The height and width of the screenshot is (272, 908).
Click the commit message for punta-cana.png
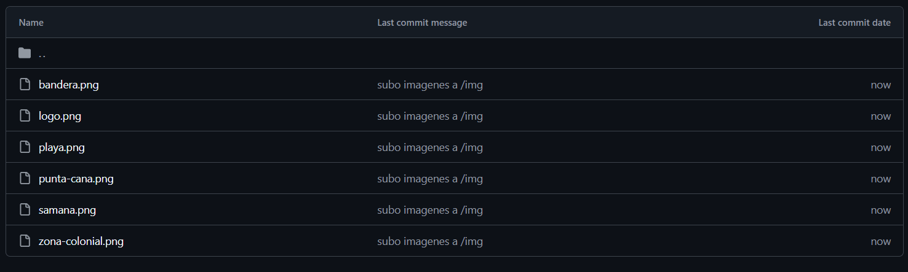429,179
